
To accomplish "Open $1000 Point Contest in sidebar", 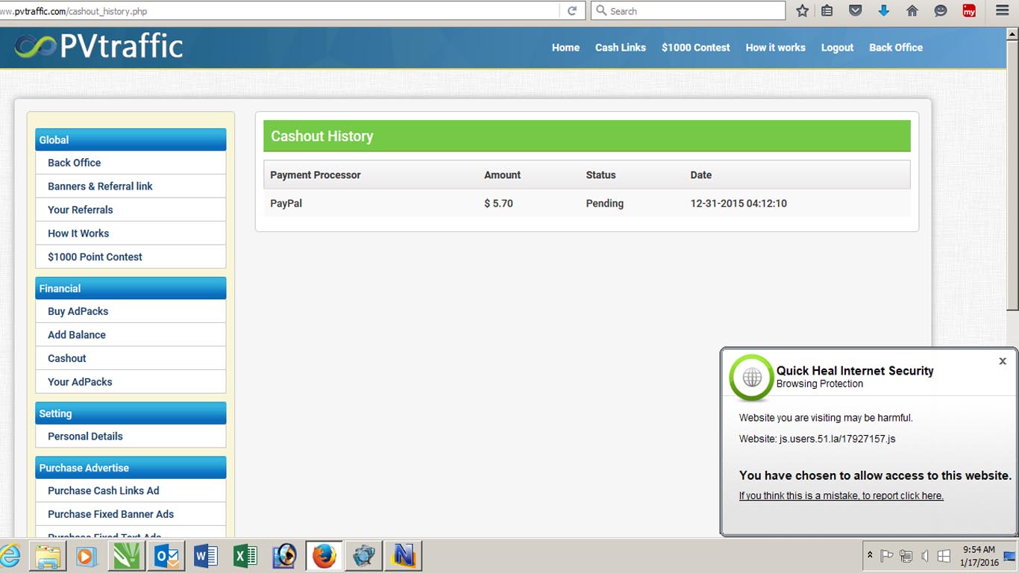I will [131, 257].
